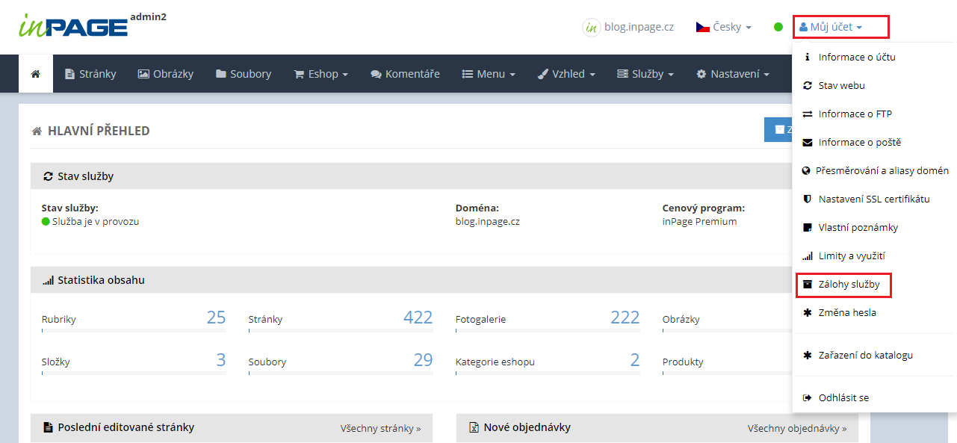The height and width of the screenshot is (443, 957).
Task: Choose Informace o účtu menu item
Action: pos(856,58)
